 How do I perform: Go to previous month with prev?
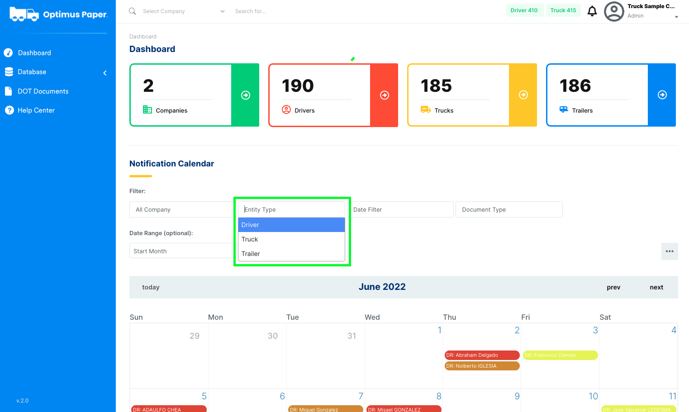(x=613, y=287)
